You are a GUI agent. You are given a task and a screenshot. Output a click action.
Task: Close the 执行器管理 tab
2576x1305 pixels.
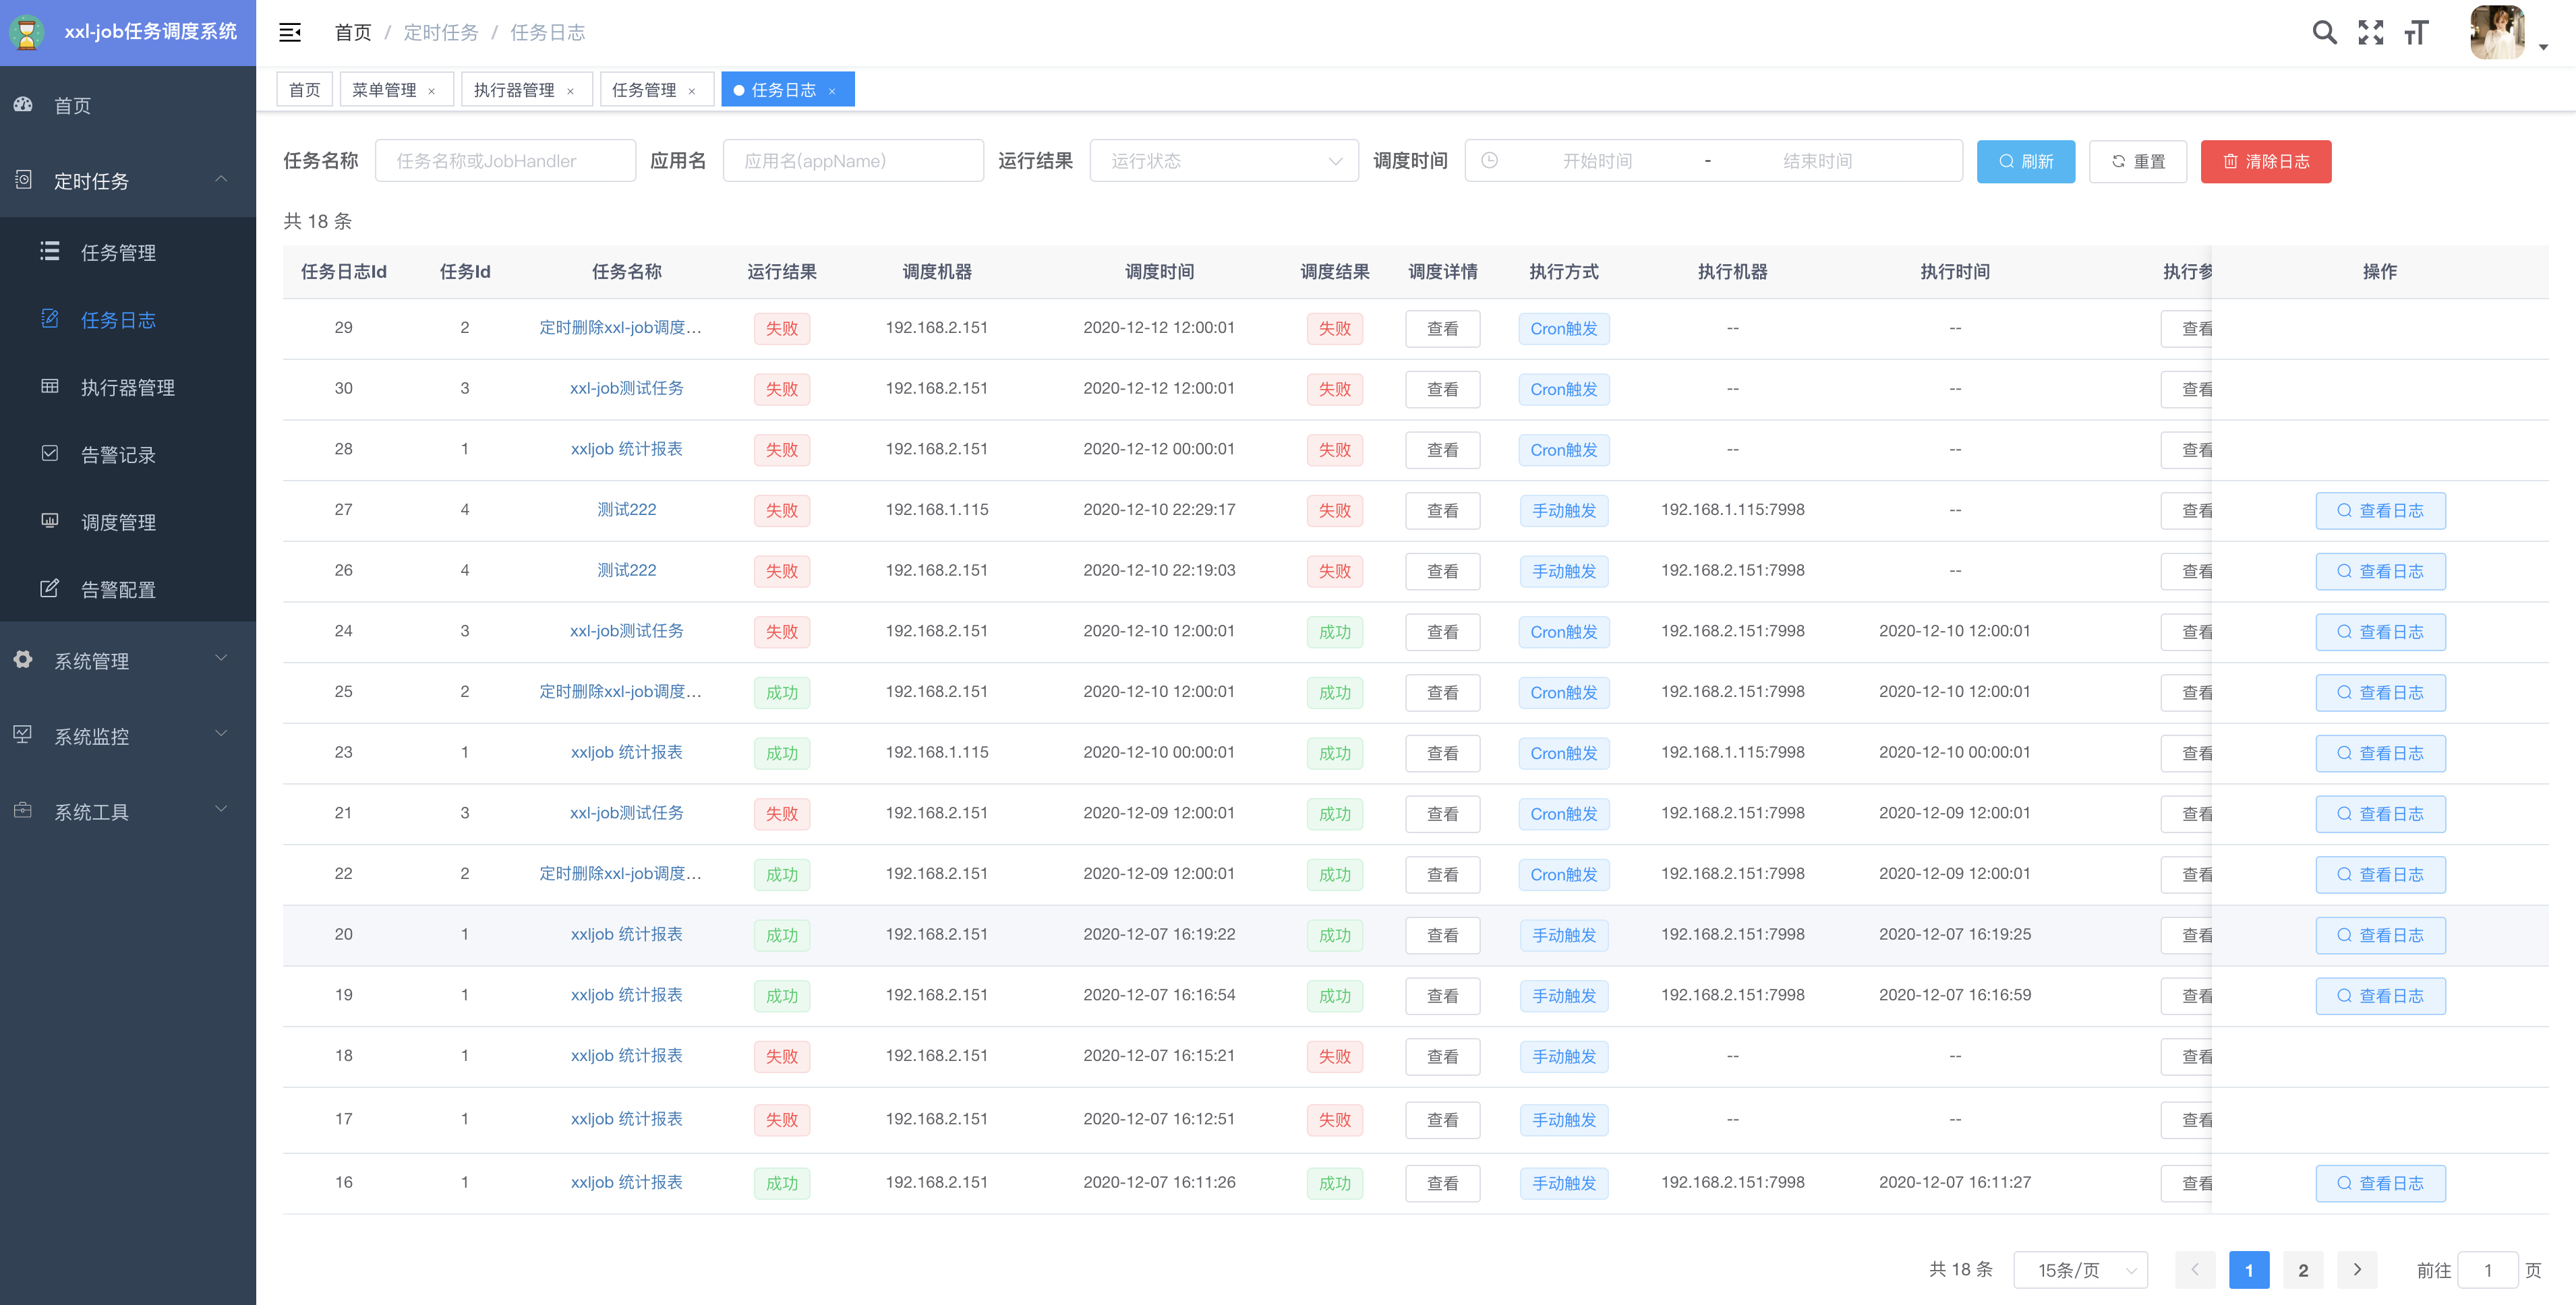[x=571, y=91]
